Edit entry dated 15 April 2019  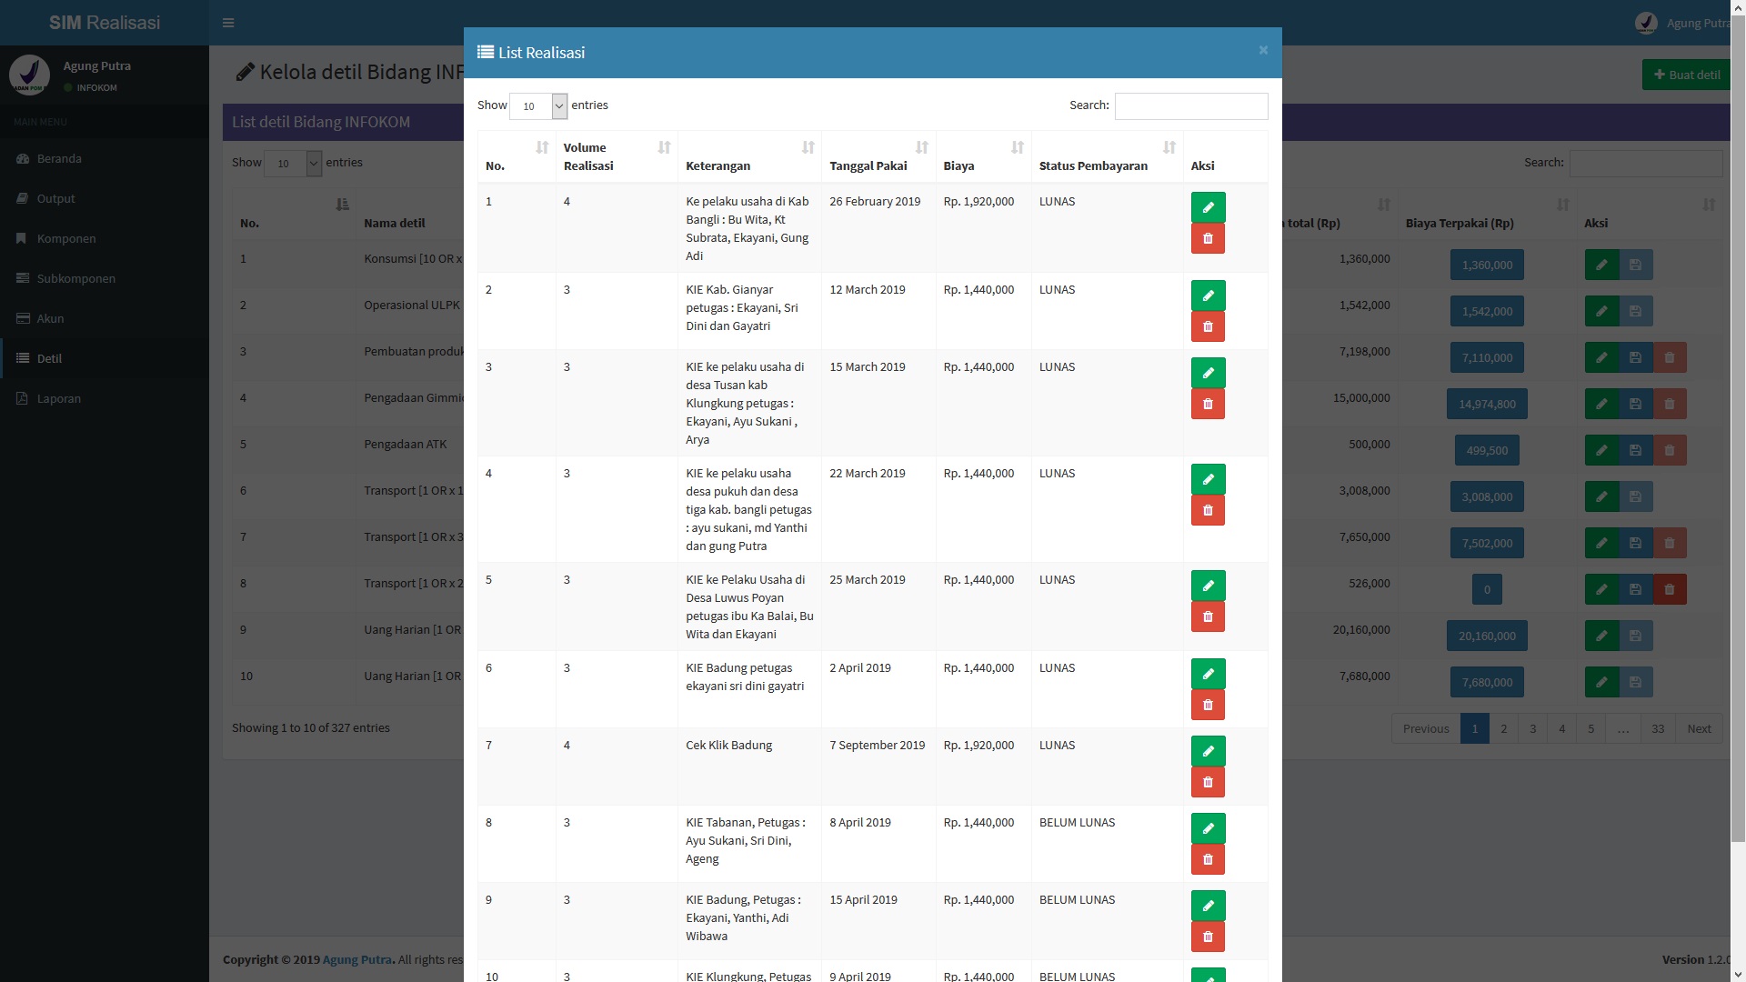coord(1208,906)
